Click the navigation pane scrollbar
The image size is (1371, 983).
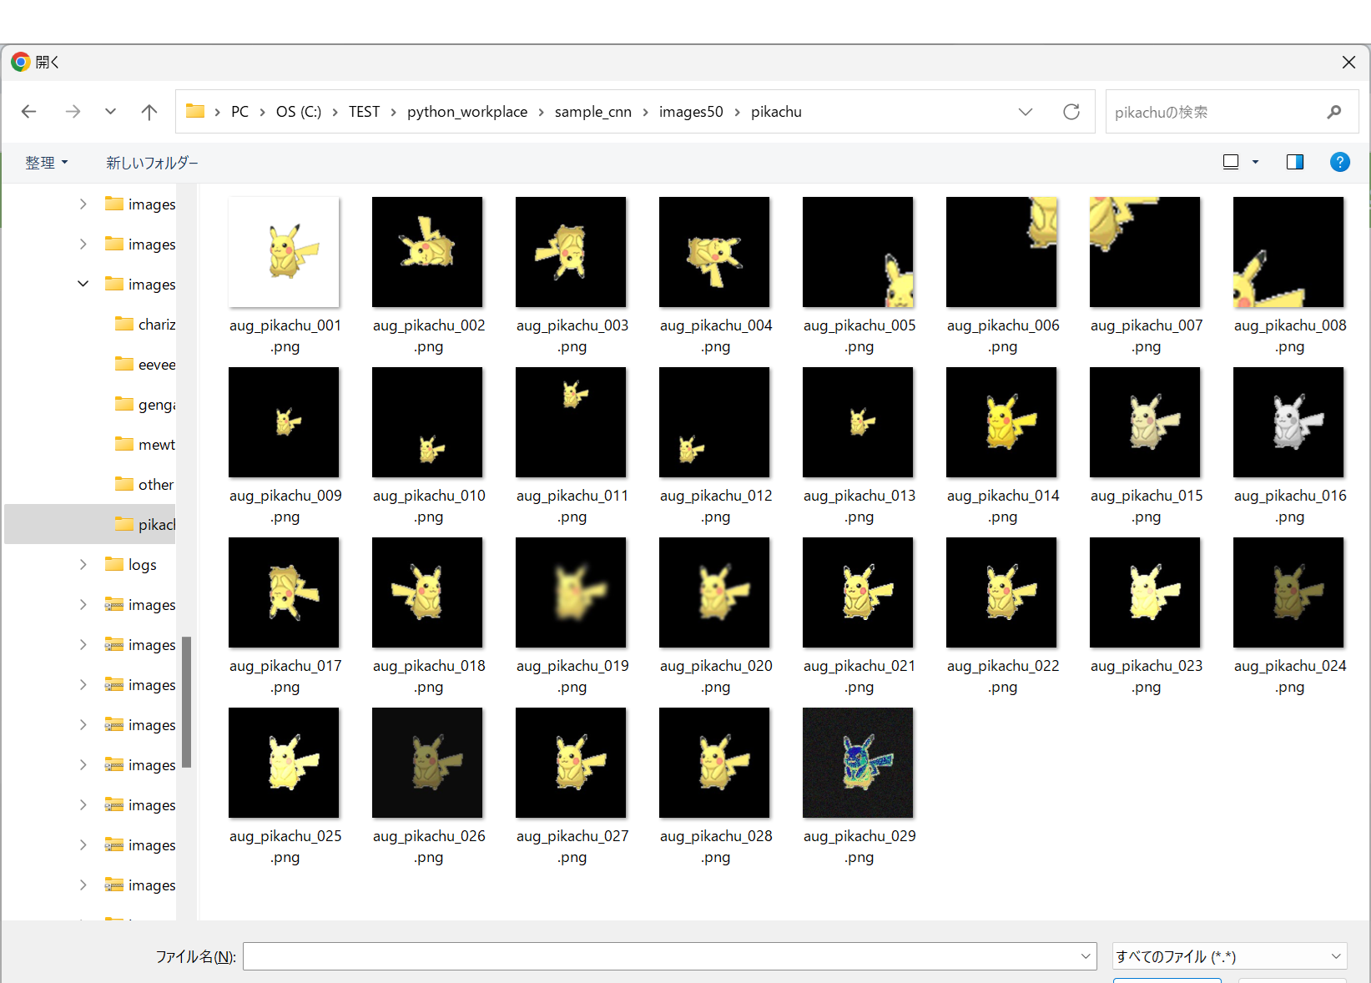click(x=187, y=701)
